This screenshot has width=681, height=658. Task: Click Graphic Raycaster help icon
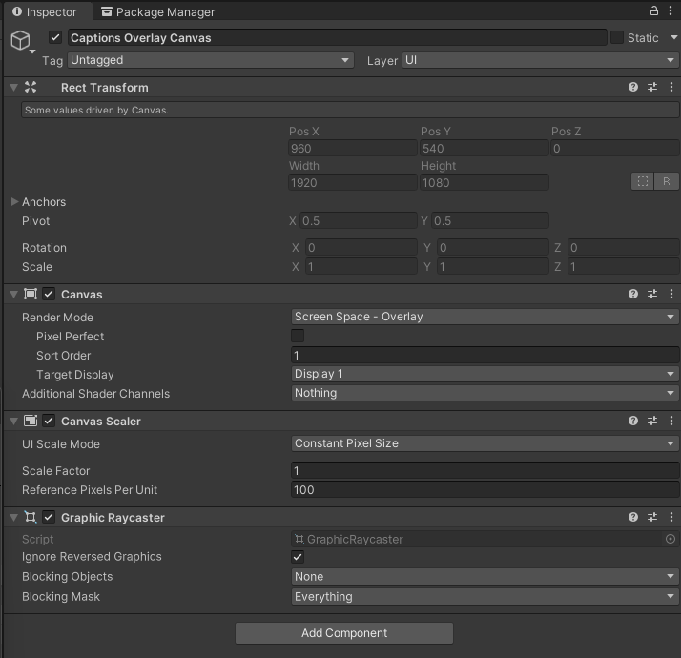pyautogui.click(x=633, y=517)
